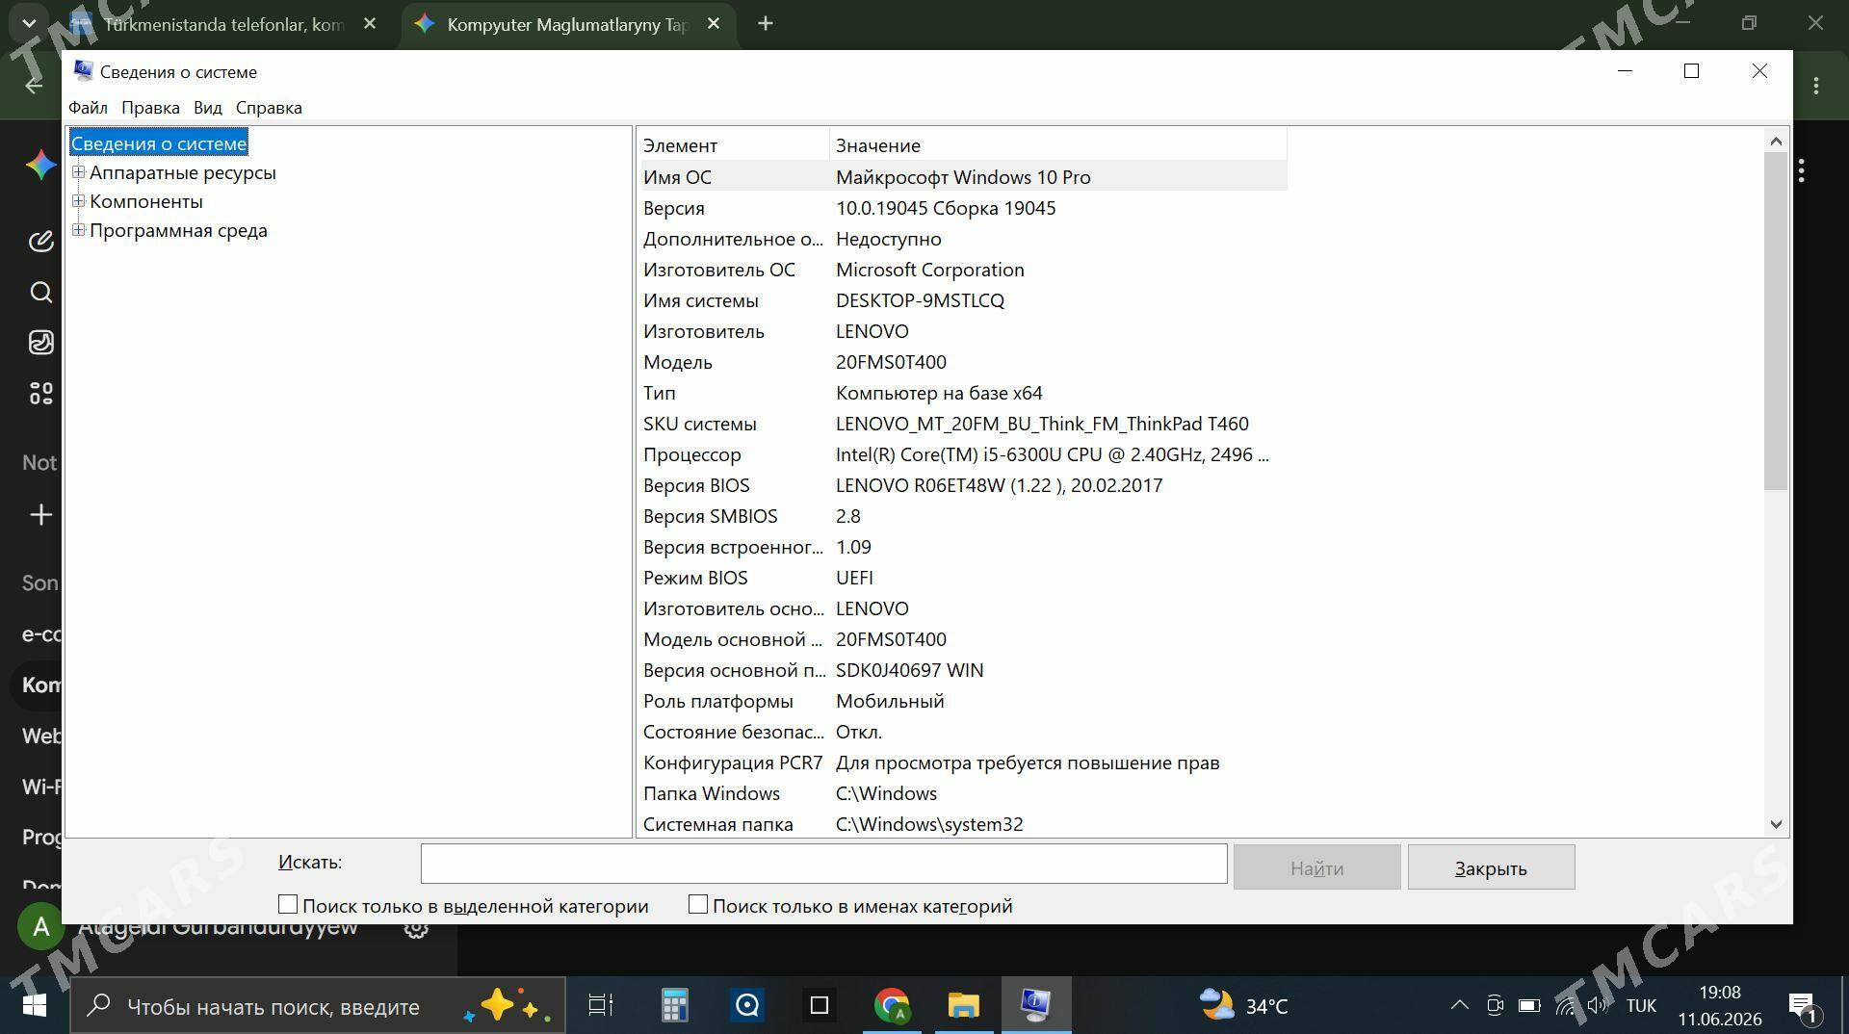Focus the 'Искать' search input field
This screenshot has width=1849, height=1034.
[823, 864]
